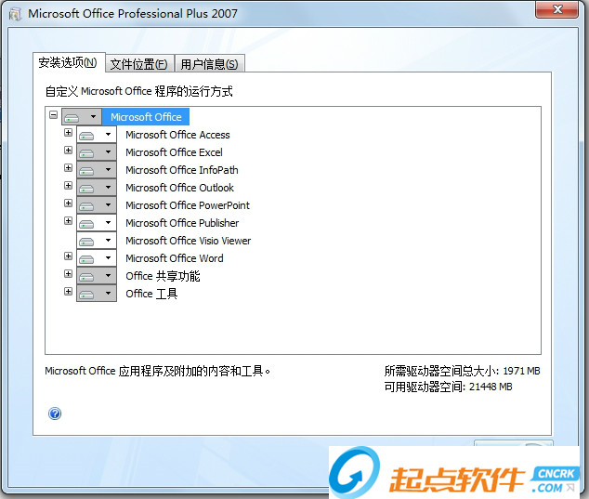Expand Microsoft Office Word node

[x=68, y=256]
